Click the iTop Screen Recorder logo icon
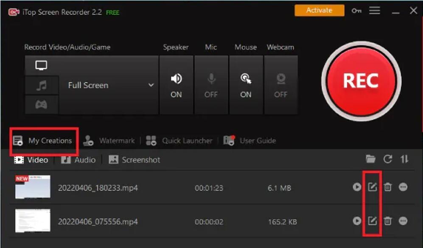The width and height of the screenshot is (423, 248). pyautogui.click(x=14, y=12)
